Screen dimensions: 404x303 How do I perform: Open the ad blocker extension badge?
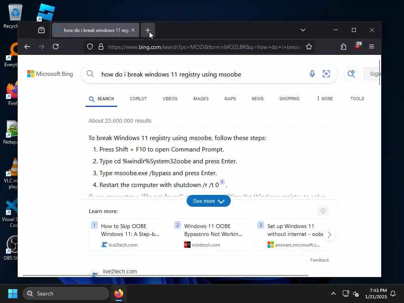pyautogui.click(x=358, y=46)
